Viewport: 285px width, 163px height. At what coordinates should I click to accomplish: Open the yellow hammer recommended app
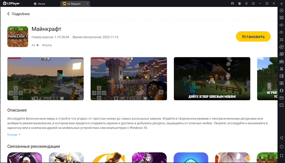point(108,158)
